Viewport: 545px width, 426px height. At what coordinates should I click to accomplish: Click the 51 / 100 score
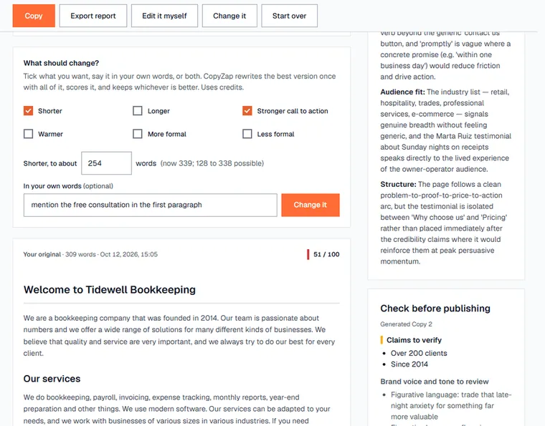tap(326, 254)
